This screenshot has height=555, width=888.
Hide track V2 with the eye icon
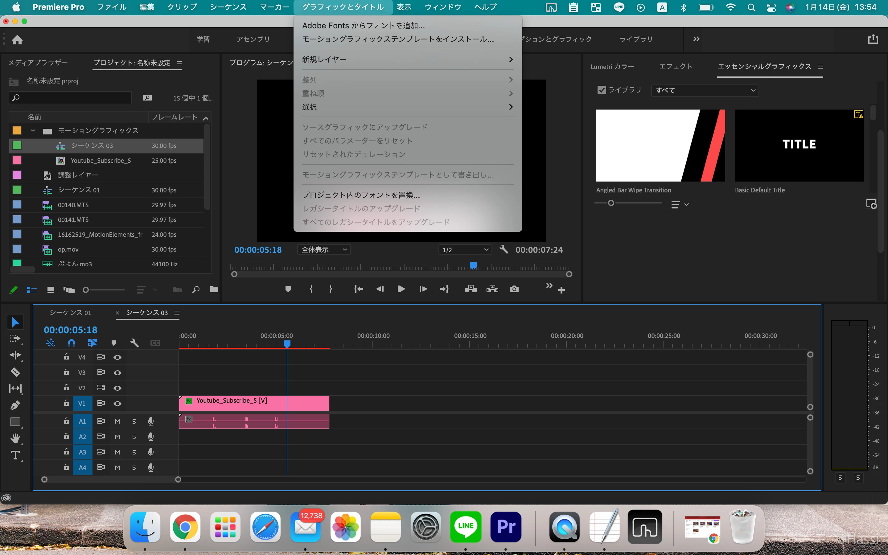tap(117, 388)
